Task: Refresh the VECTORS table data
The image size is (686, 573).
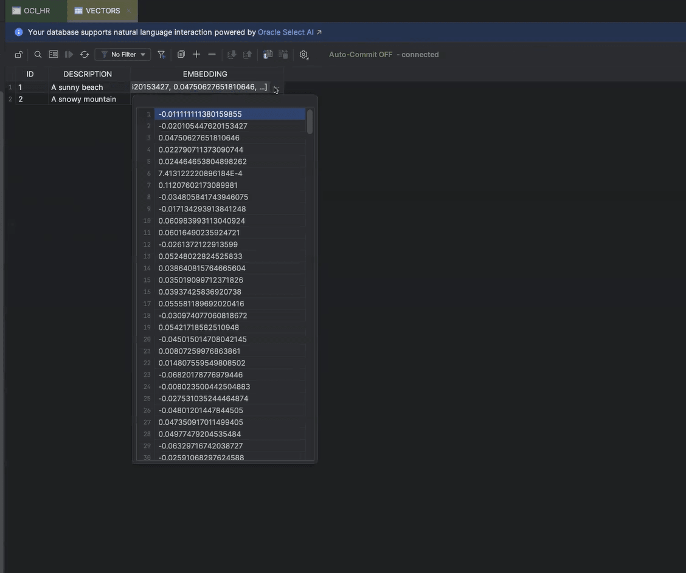Action: [x=85, y=55]
